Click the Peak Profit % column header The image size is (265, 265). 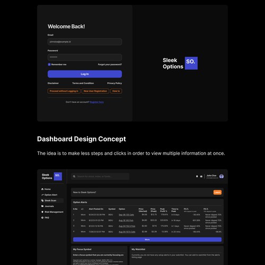pos(164,210)
